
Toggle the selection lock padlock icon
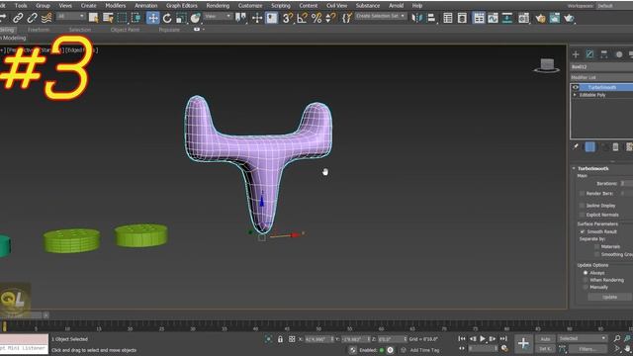pos(280,339)
